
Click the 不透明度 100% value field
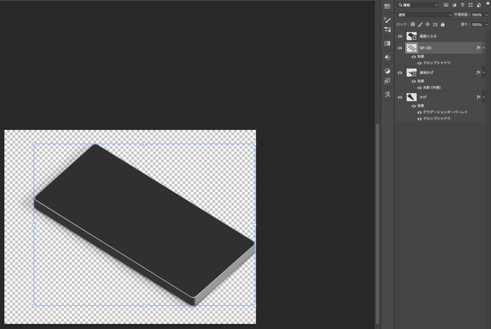pos(477,15)
